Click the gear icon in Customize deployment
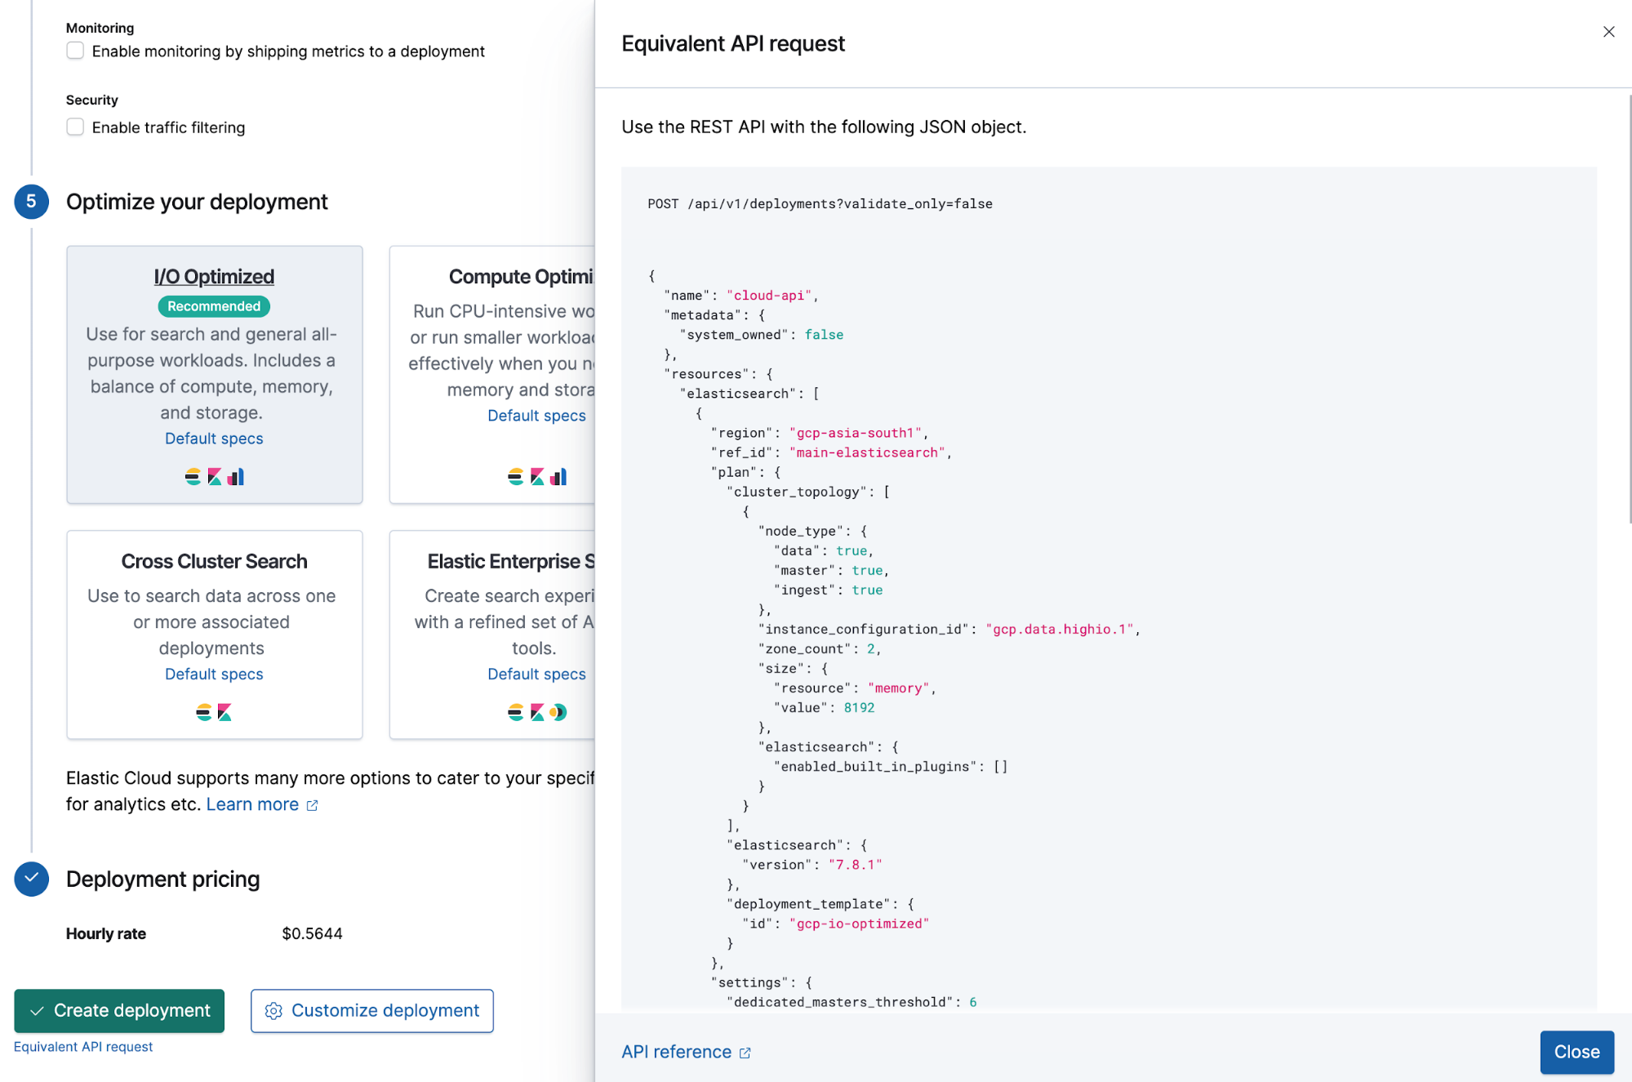Screen dimensions: 1632x1082 tap(273, 1011)
